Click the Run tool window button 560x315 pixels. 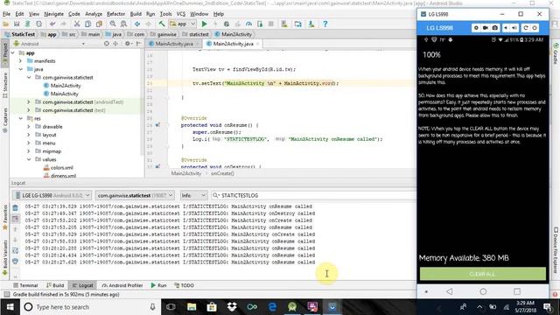pos(158,285)
